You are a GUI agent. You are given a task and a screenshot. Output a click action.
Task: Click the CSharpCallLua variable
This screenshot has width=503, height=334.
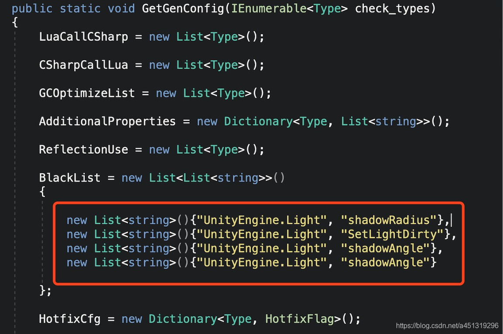coord(83,65)
